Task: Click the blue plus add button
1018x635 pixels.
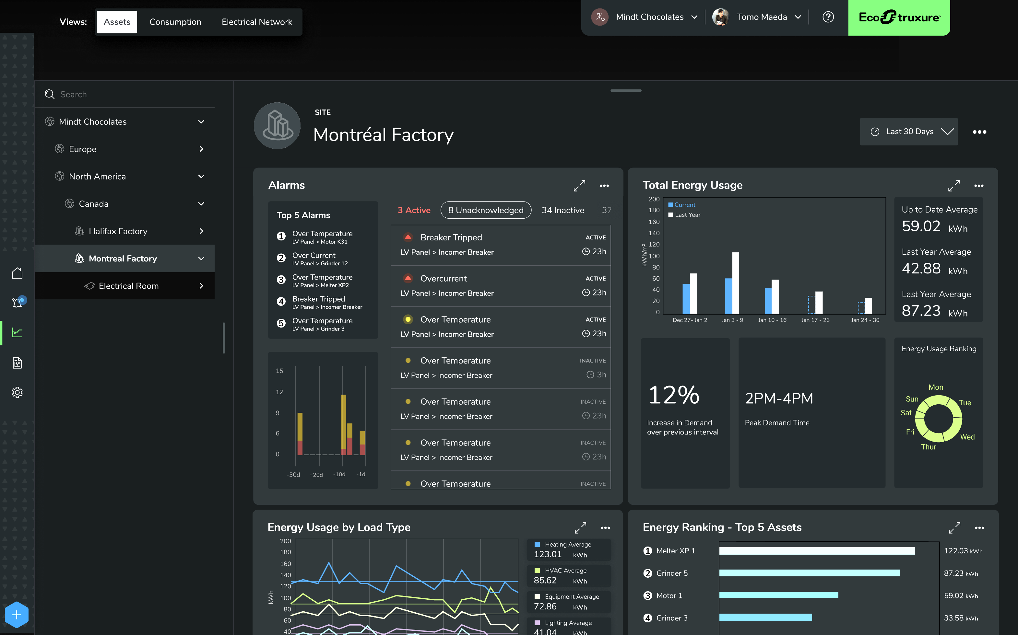Action: point(17,615)
